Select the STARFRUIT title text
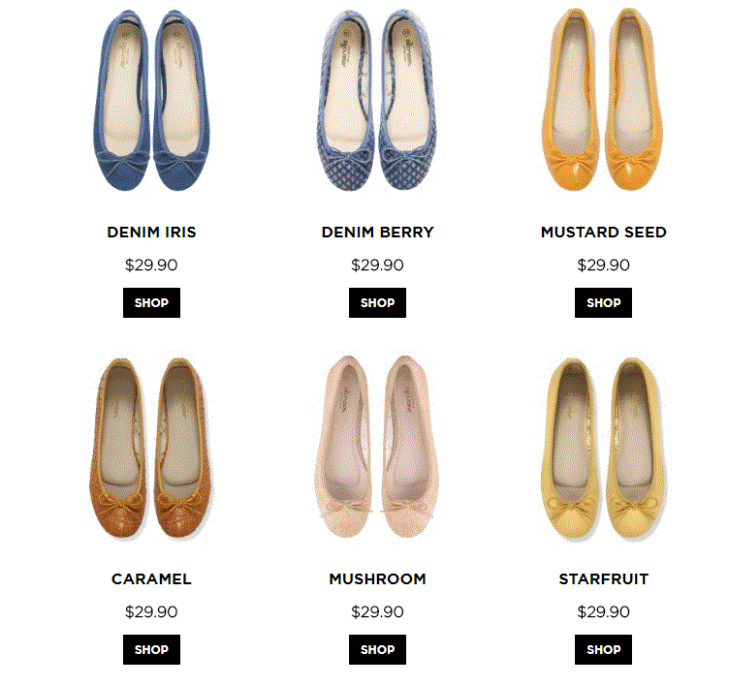Viewport: 729px width, 686px height. tap(604, 578)
